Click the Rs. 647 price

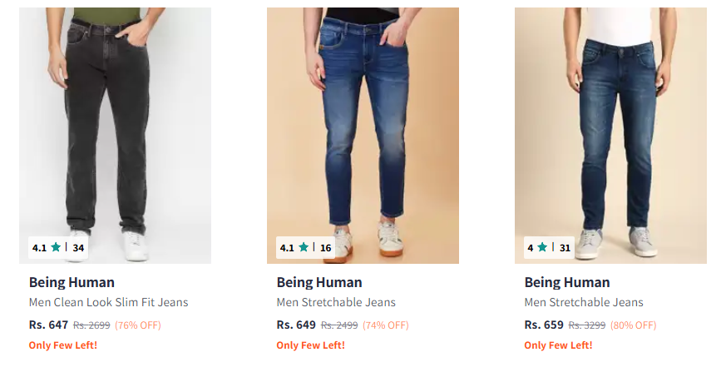pos(48,325)
